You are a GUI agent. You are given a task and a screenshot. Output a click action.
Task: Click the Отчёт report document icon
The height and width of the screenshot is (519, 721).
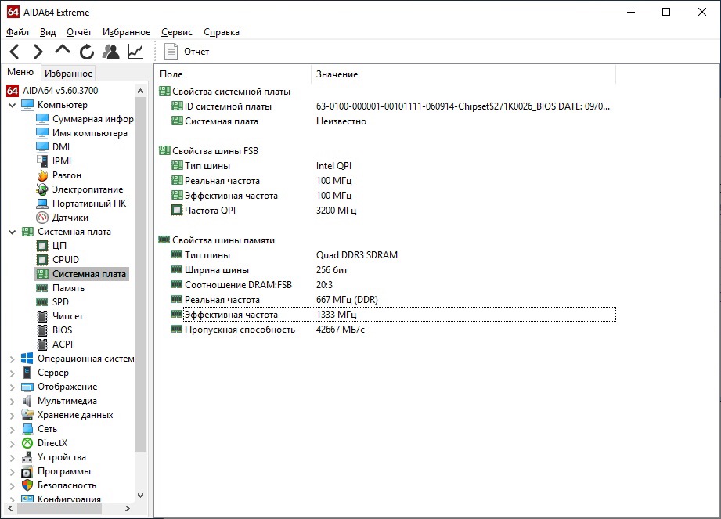[x=171, y=52]
